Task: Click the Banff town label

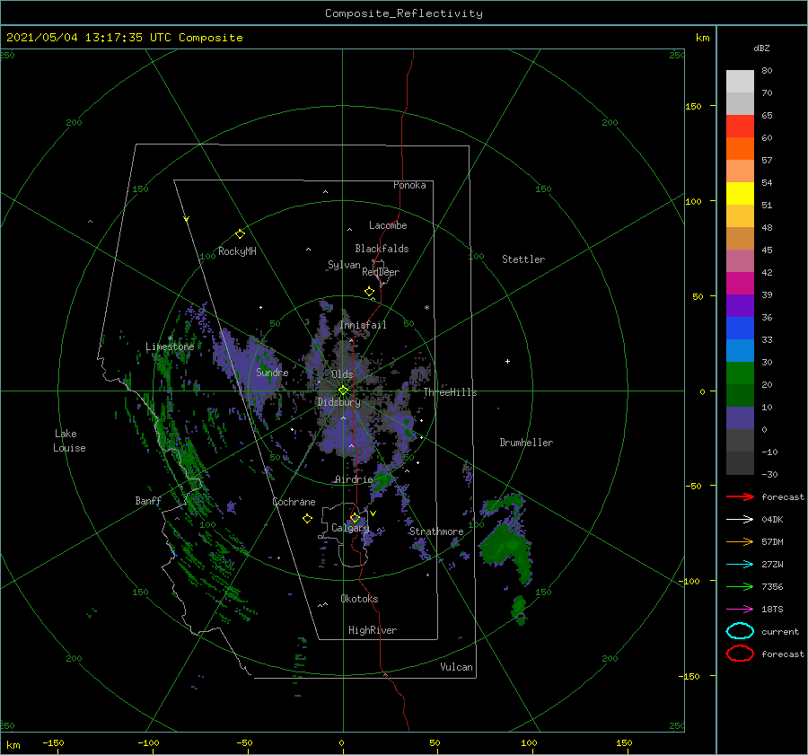Action: point(148,500)
